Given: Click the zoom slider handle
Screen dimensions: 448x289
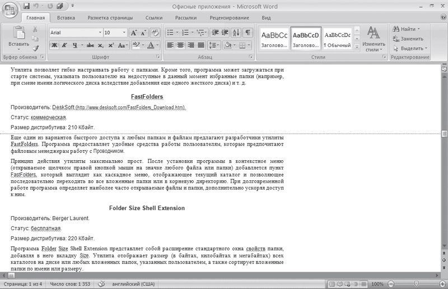Looking at the screenshot, I should coord(416,283).
